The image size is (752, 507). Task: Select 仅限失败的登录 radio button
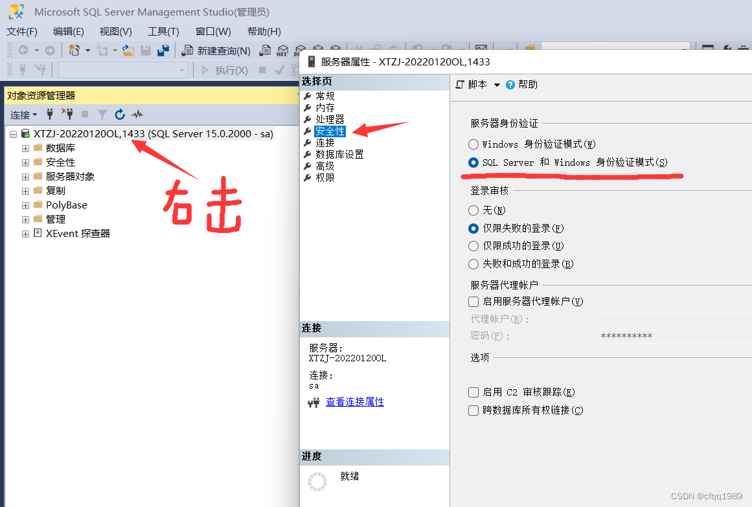tap(473, 229)
